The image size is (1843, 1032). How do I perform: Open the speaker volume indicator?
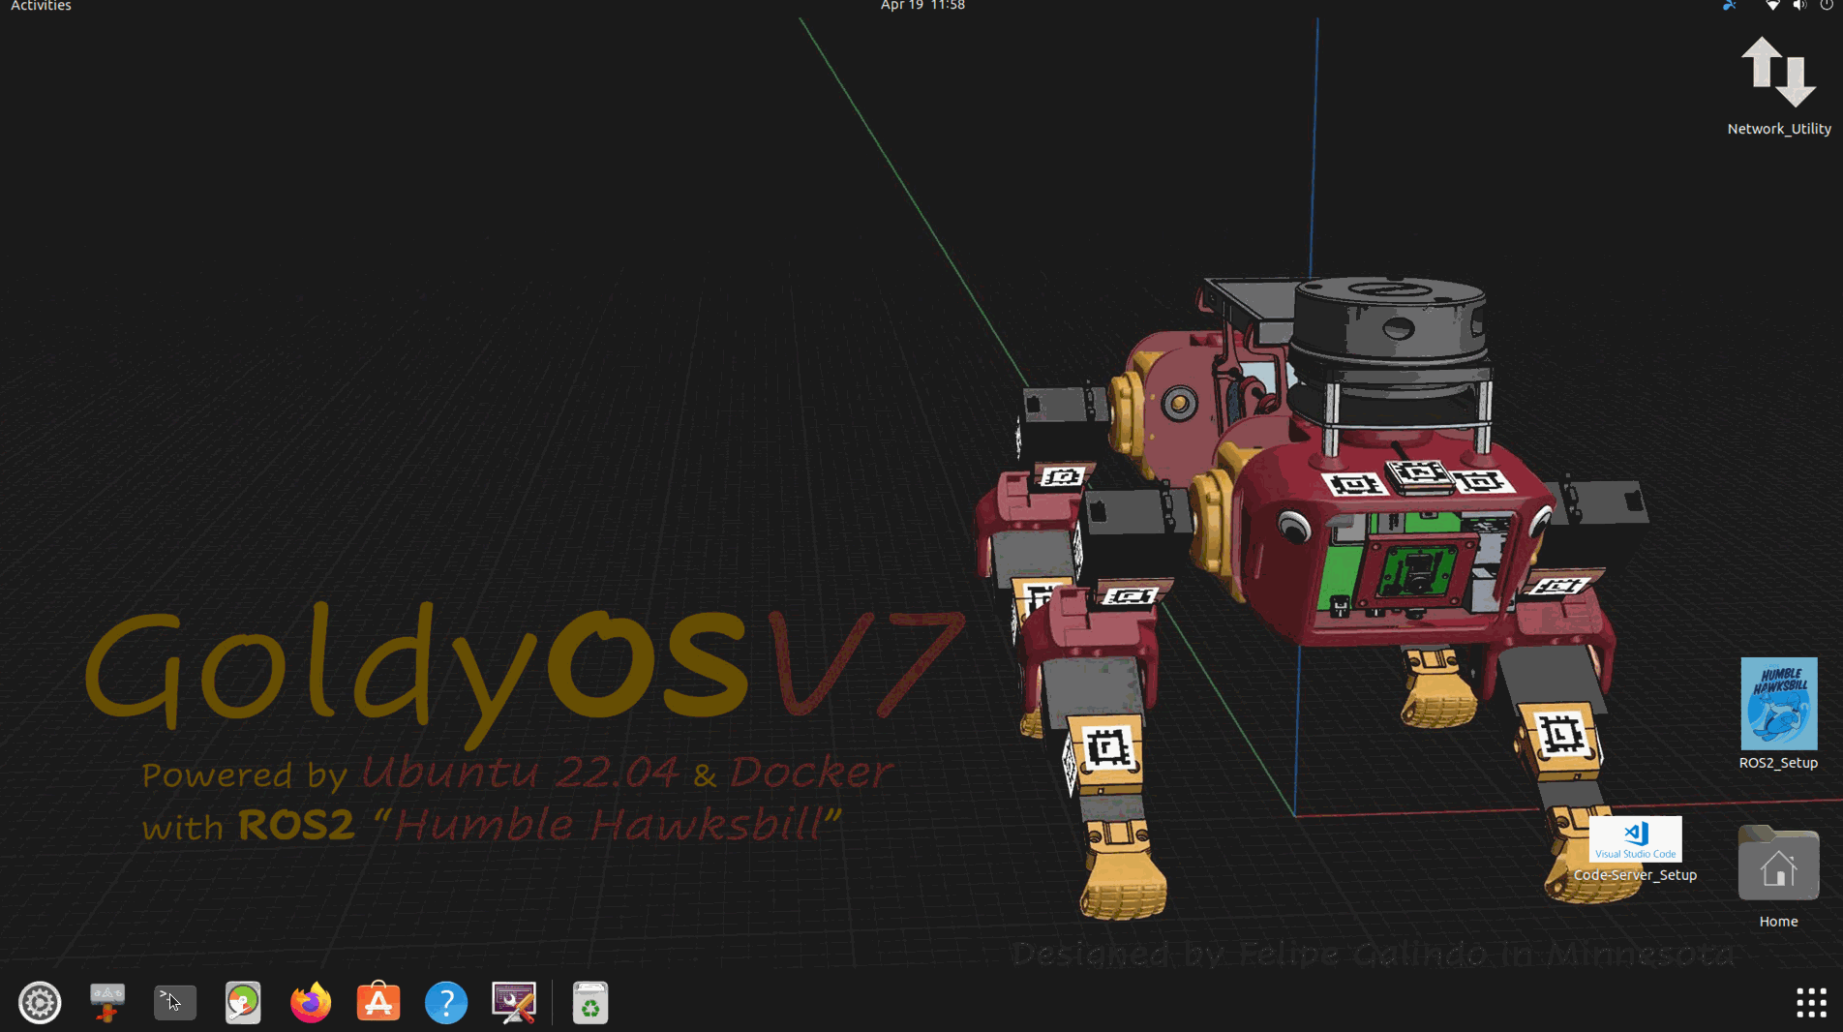(1799, 6)
